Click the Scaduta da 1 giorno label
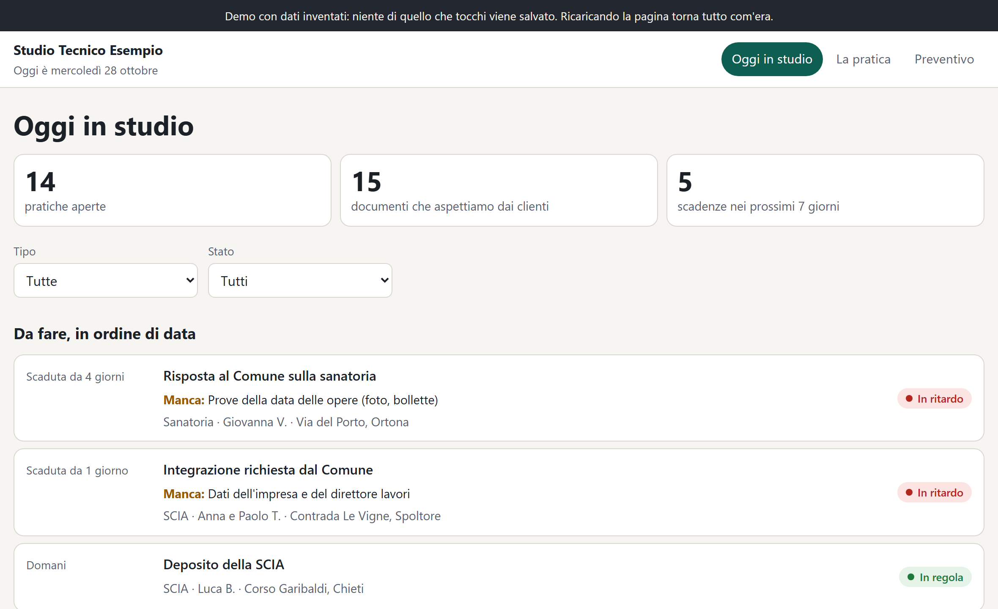 [x=77, y=470]
